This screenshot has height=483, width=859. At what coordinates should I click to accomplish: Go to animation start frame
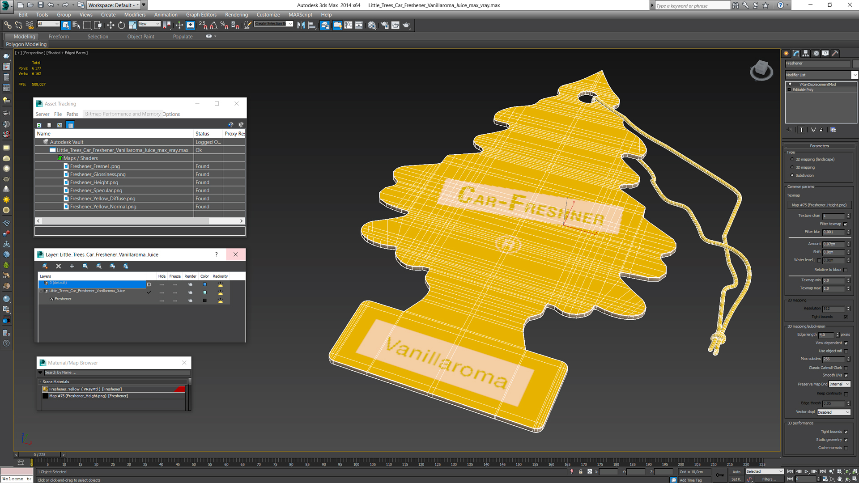tap(790, 471)
